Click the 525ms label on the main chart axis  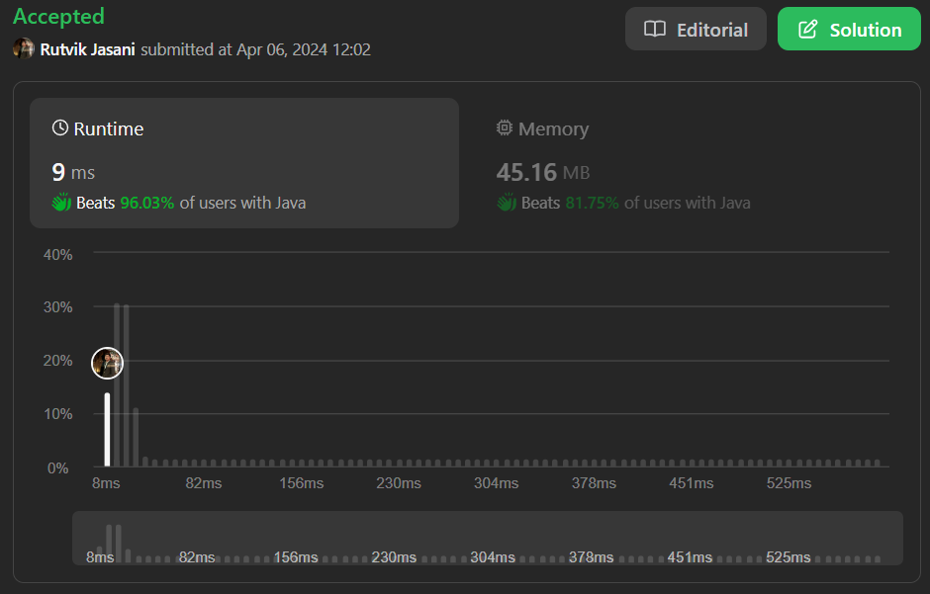point(789,483)
